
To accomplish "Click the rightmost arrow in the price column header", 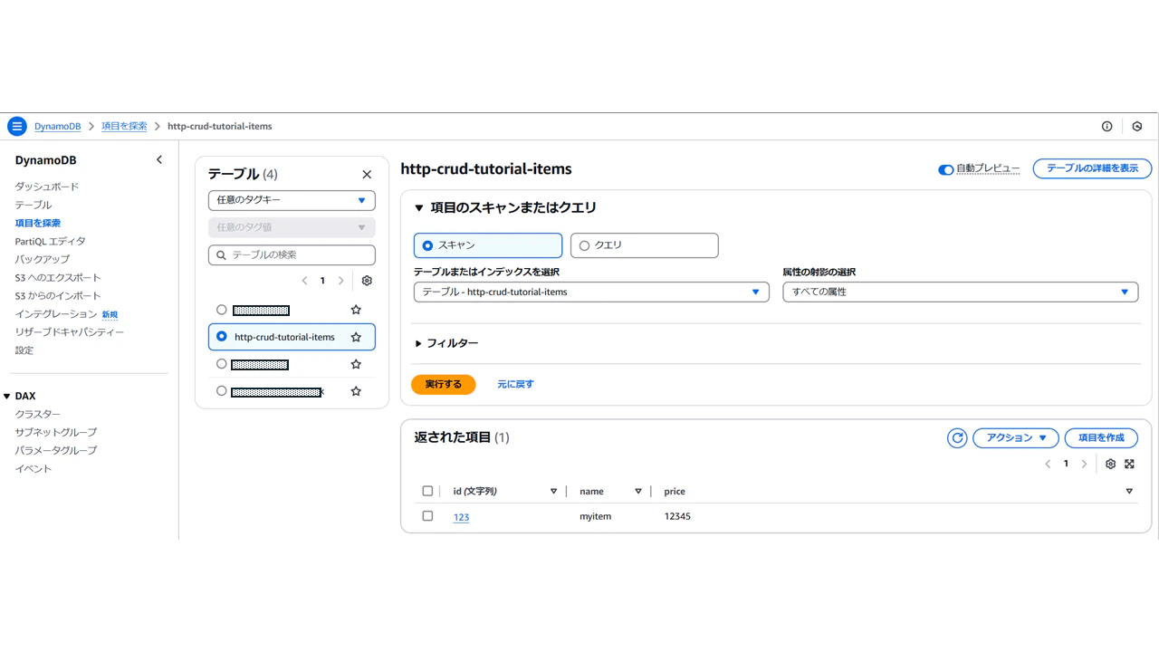I will pos(1129,492).
